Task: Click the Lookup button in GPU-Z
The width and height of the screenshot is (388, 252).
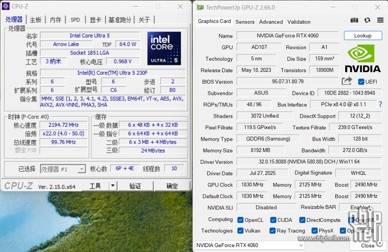Action: tap(363, 36)
